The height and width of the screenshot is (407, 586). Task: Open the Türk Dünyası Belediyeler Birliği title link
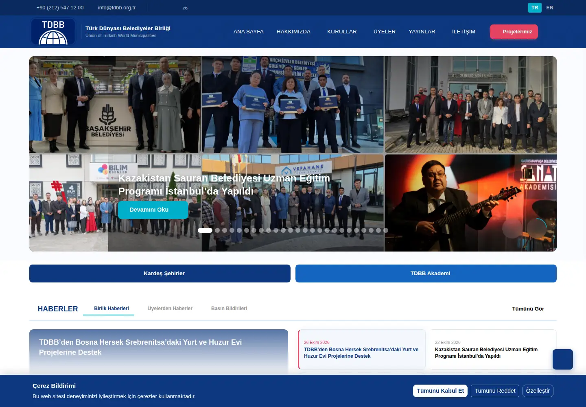(128, 28)
